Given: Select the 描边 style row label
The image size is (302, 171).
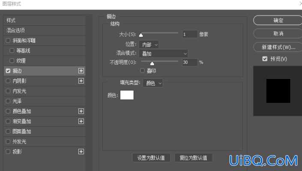Looking at the screenshot, I should pos(17,71).
